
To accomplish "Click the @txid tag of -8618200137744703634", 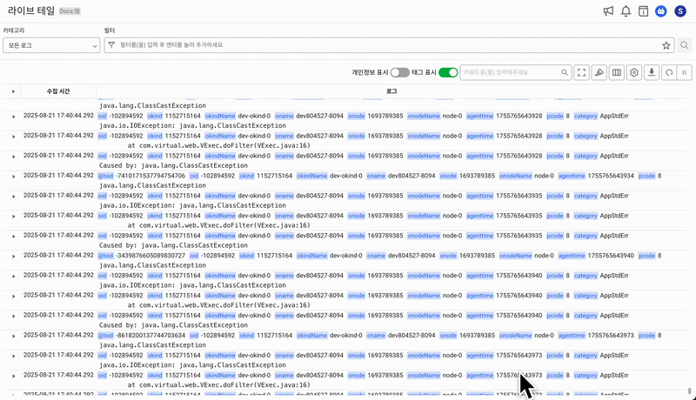I will 105,336.
